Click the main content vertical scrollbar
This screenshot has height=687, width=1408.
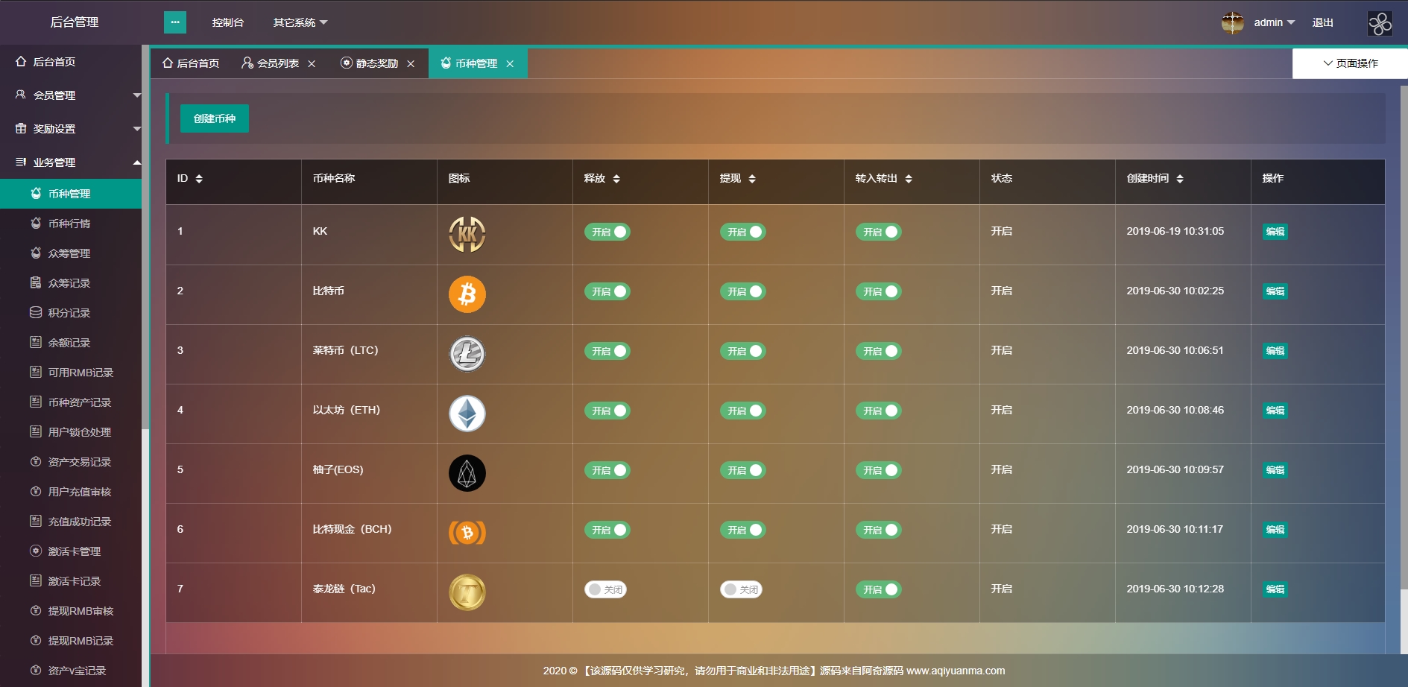1404,338
